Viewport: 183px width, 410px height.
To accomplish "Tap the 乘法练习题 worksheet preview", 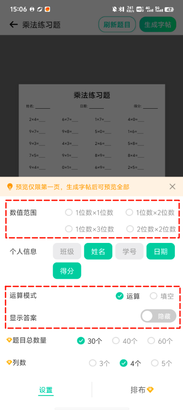I will tap(92, 130).
